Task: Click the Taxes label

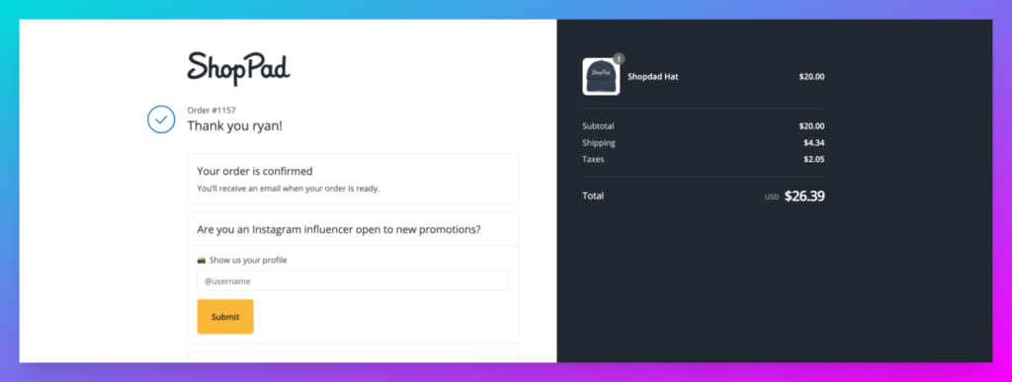Action: coord(593,159)
